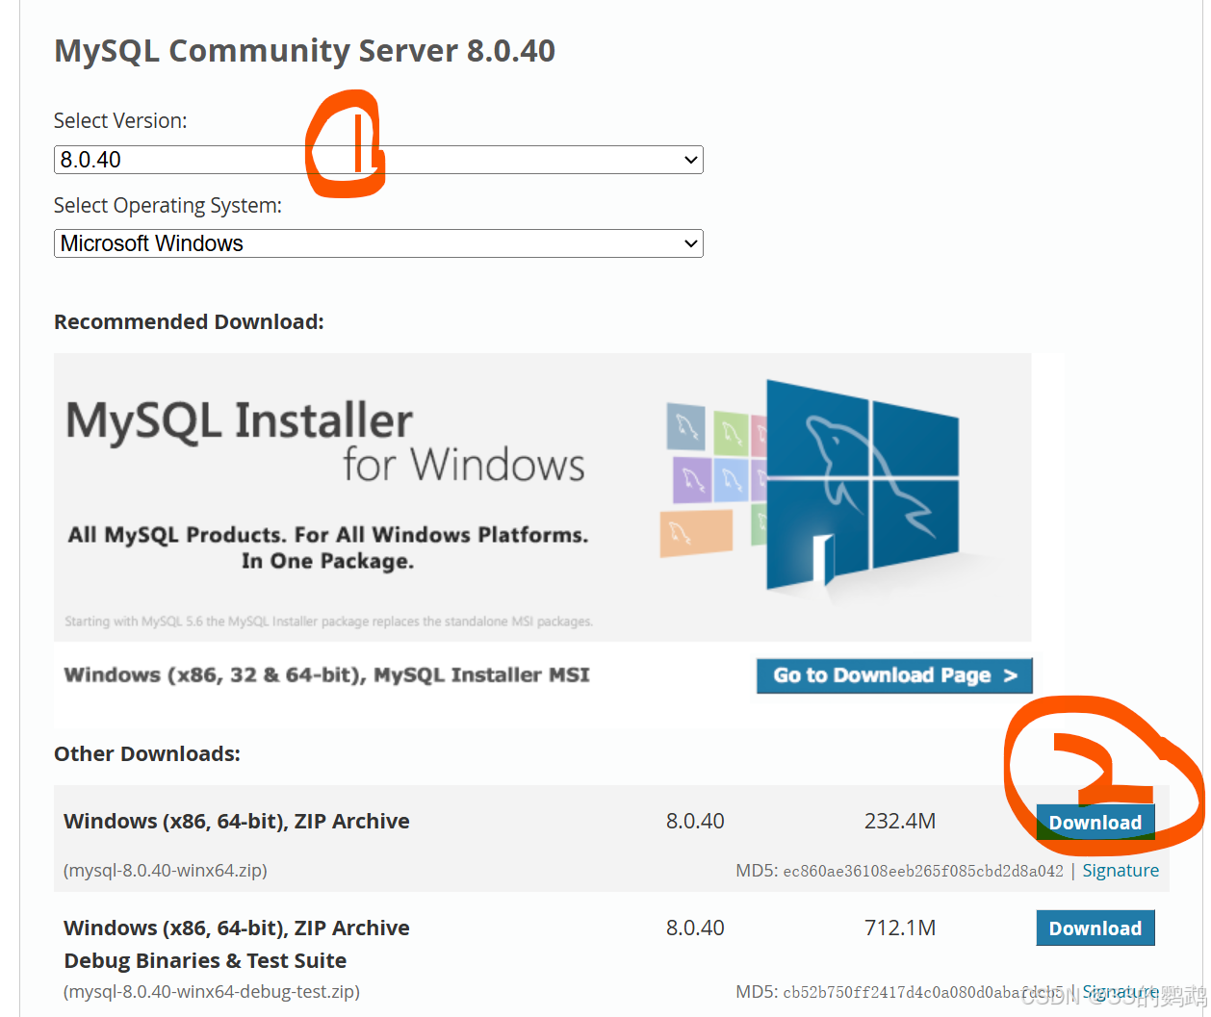Viewport: 1211px width, 1017px height.
Task: Click the 'Other Downloads:' label
Action: [147, 753]
